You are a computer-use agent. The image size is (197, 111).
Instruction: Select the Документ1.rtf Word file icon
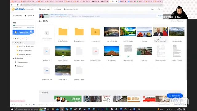pyautogui.click(x=47, y=51)
